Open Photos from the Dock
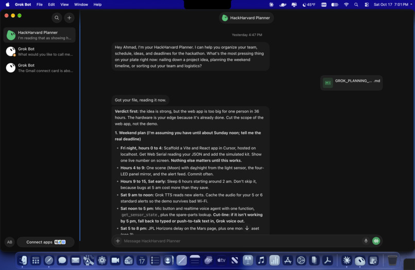Viewport: 415px width, 270px height. tap(102, 260)
